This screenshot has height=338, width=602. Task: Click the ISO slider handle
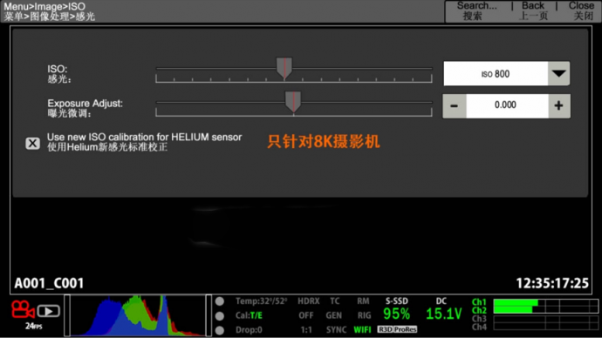point(284,68)
